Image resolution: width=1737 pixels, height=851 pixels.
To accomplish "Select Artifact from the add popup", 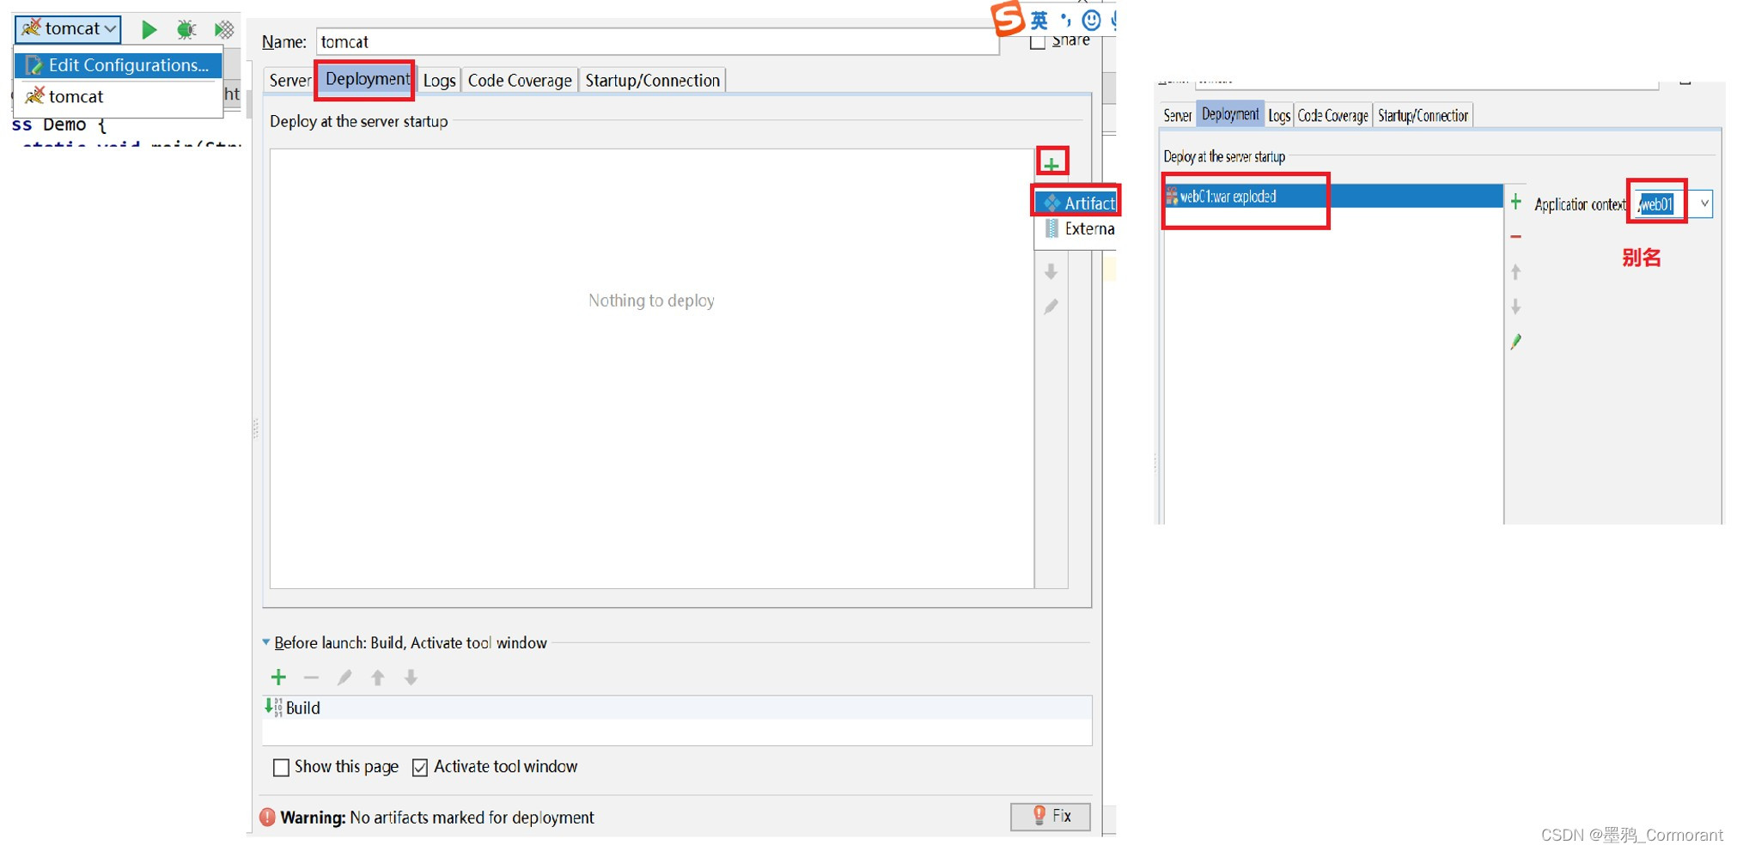I will 1077,203.
